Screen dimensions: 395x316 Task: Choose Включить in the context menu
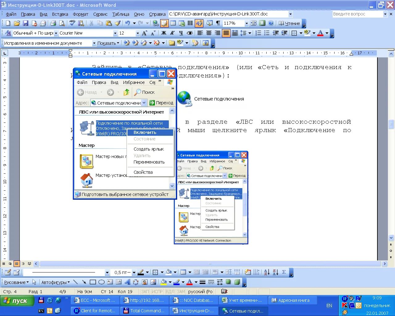point(150,132)
